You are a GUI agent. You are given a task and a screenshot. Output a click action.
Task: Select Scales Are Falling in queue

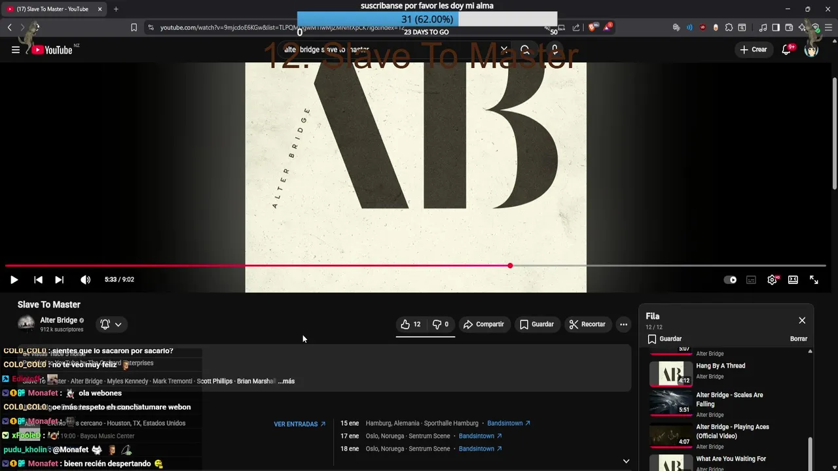click(x=725, y=403)
